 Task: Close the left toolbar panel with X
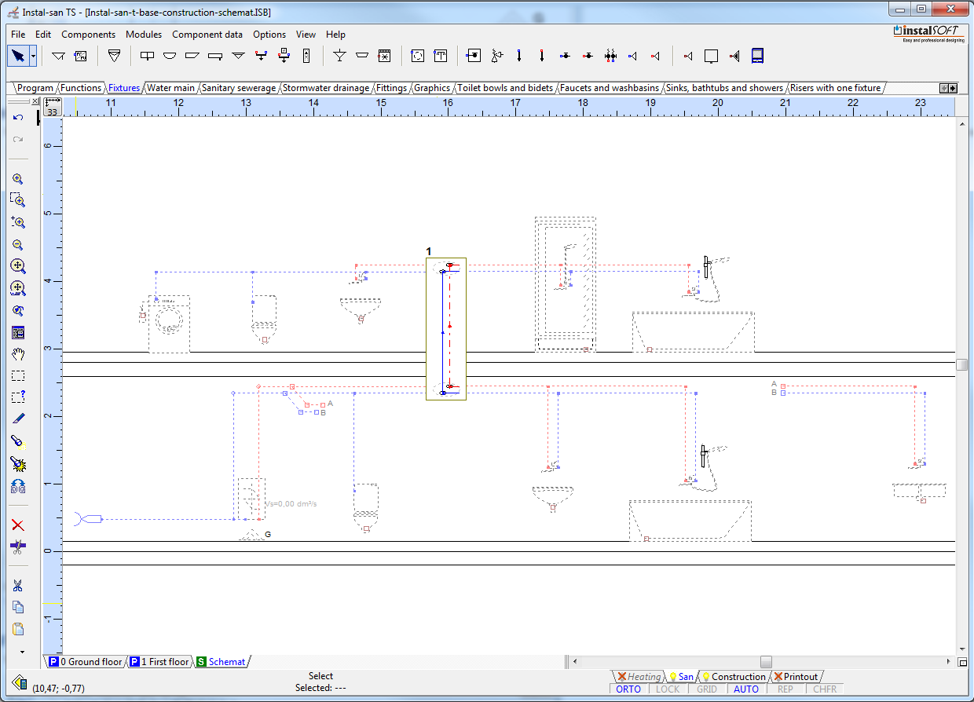(x=35, y=101)
